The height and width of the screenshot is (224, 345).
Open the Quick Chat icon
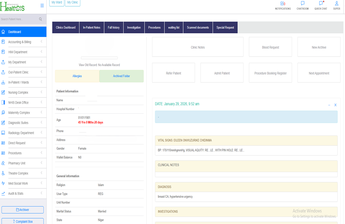[x=321, y=4]
